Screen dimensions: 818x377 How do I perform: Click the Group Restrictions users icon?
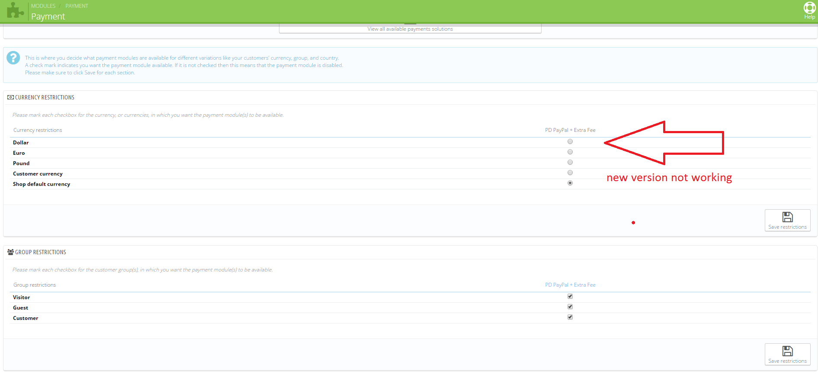(10, 252)
